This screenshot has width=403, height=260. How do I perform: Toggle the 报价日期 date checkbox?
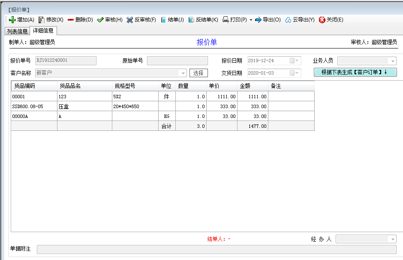(292, 60)
